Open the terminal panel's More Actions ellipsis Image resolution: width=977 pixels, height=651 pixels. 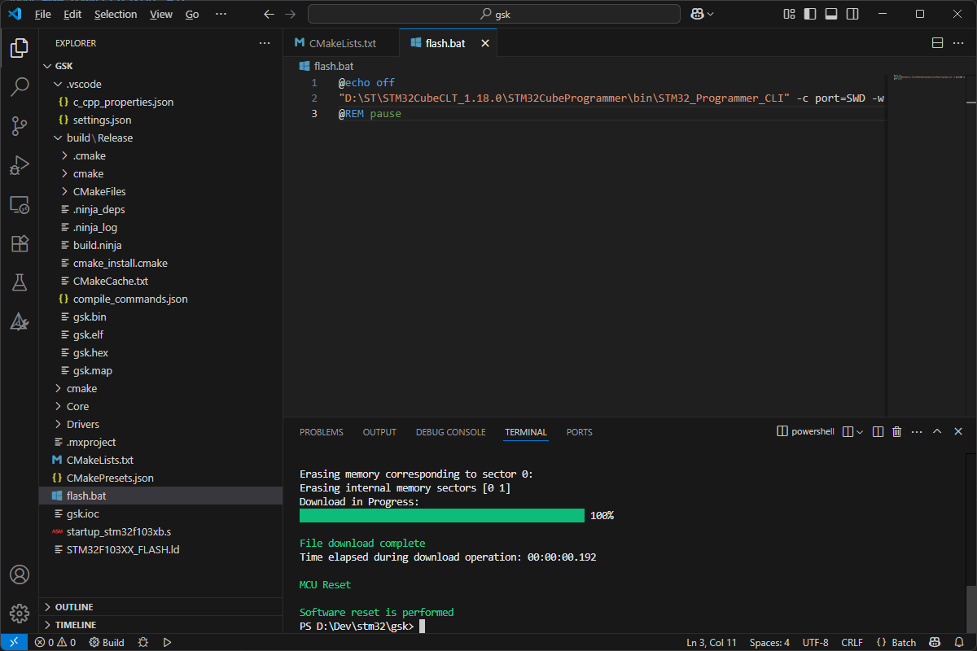point(916,432)
